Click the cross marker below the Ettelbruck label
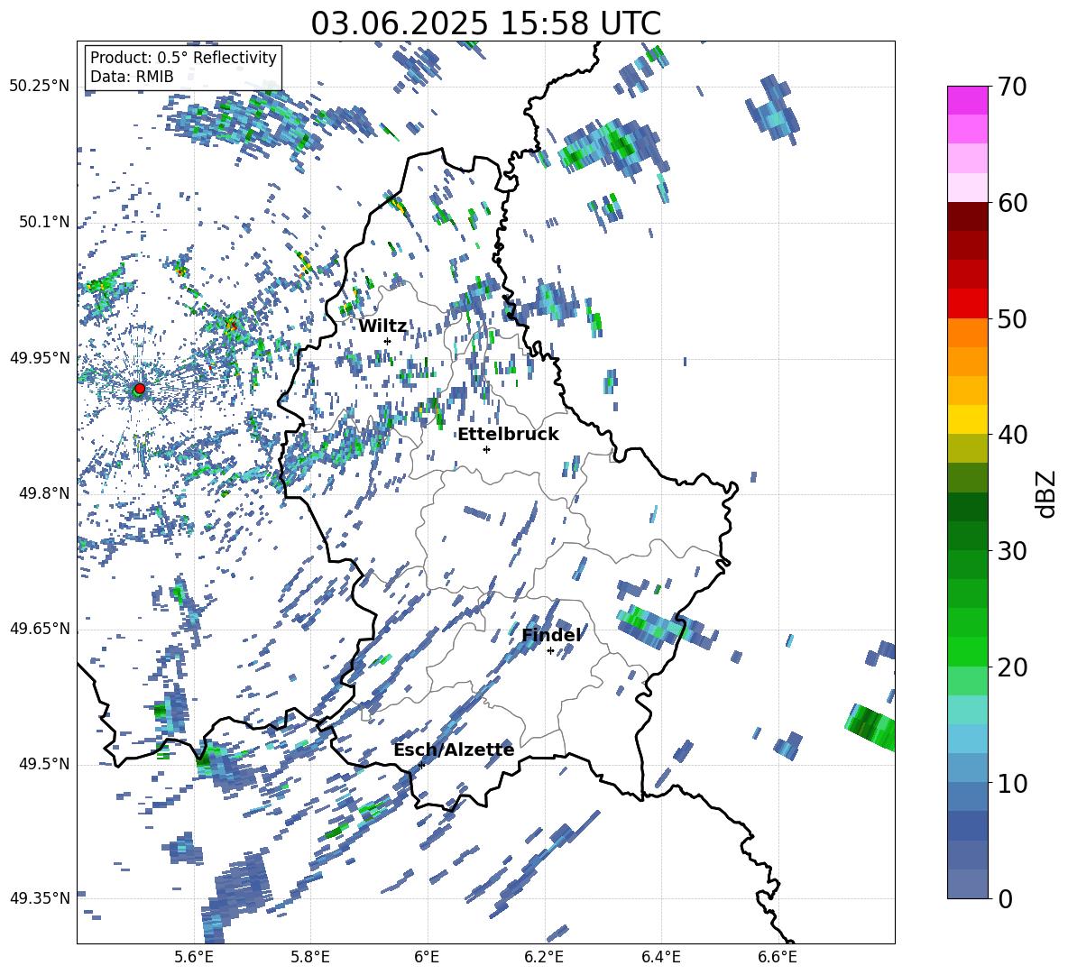 486,449
